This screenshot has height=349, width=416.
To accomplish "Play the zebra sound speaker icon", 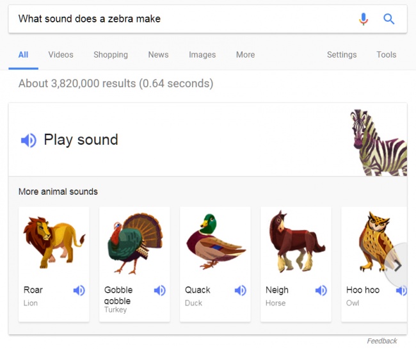I will coord(29,140).
